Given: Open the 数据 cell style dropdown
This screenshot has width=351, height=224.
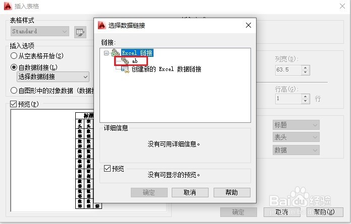Looking at the screenshot, I should click(x=296, y=150).
